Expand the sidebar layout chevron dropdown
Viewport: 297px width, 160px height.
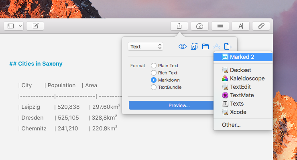pyautogui.click(x=20, y=26)
